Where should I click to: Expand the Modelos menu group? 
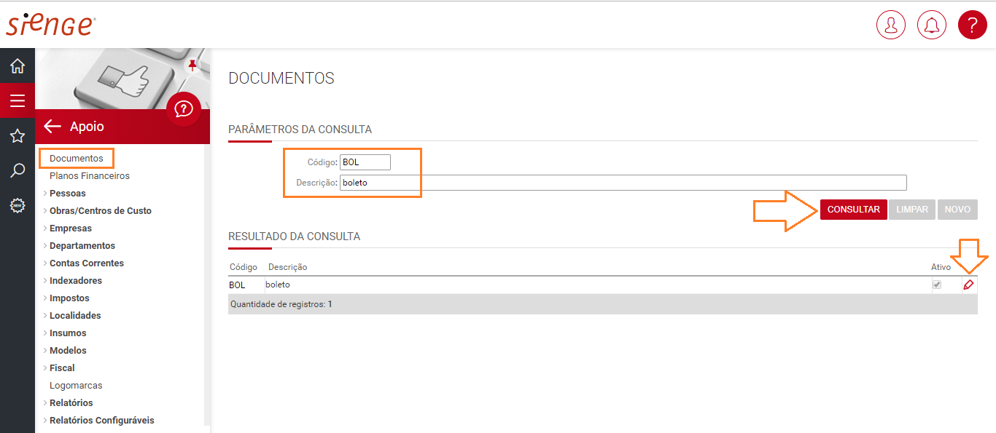68,351
